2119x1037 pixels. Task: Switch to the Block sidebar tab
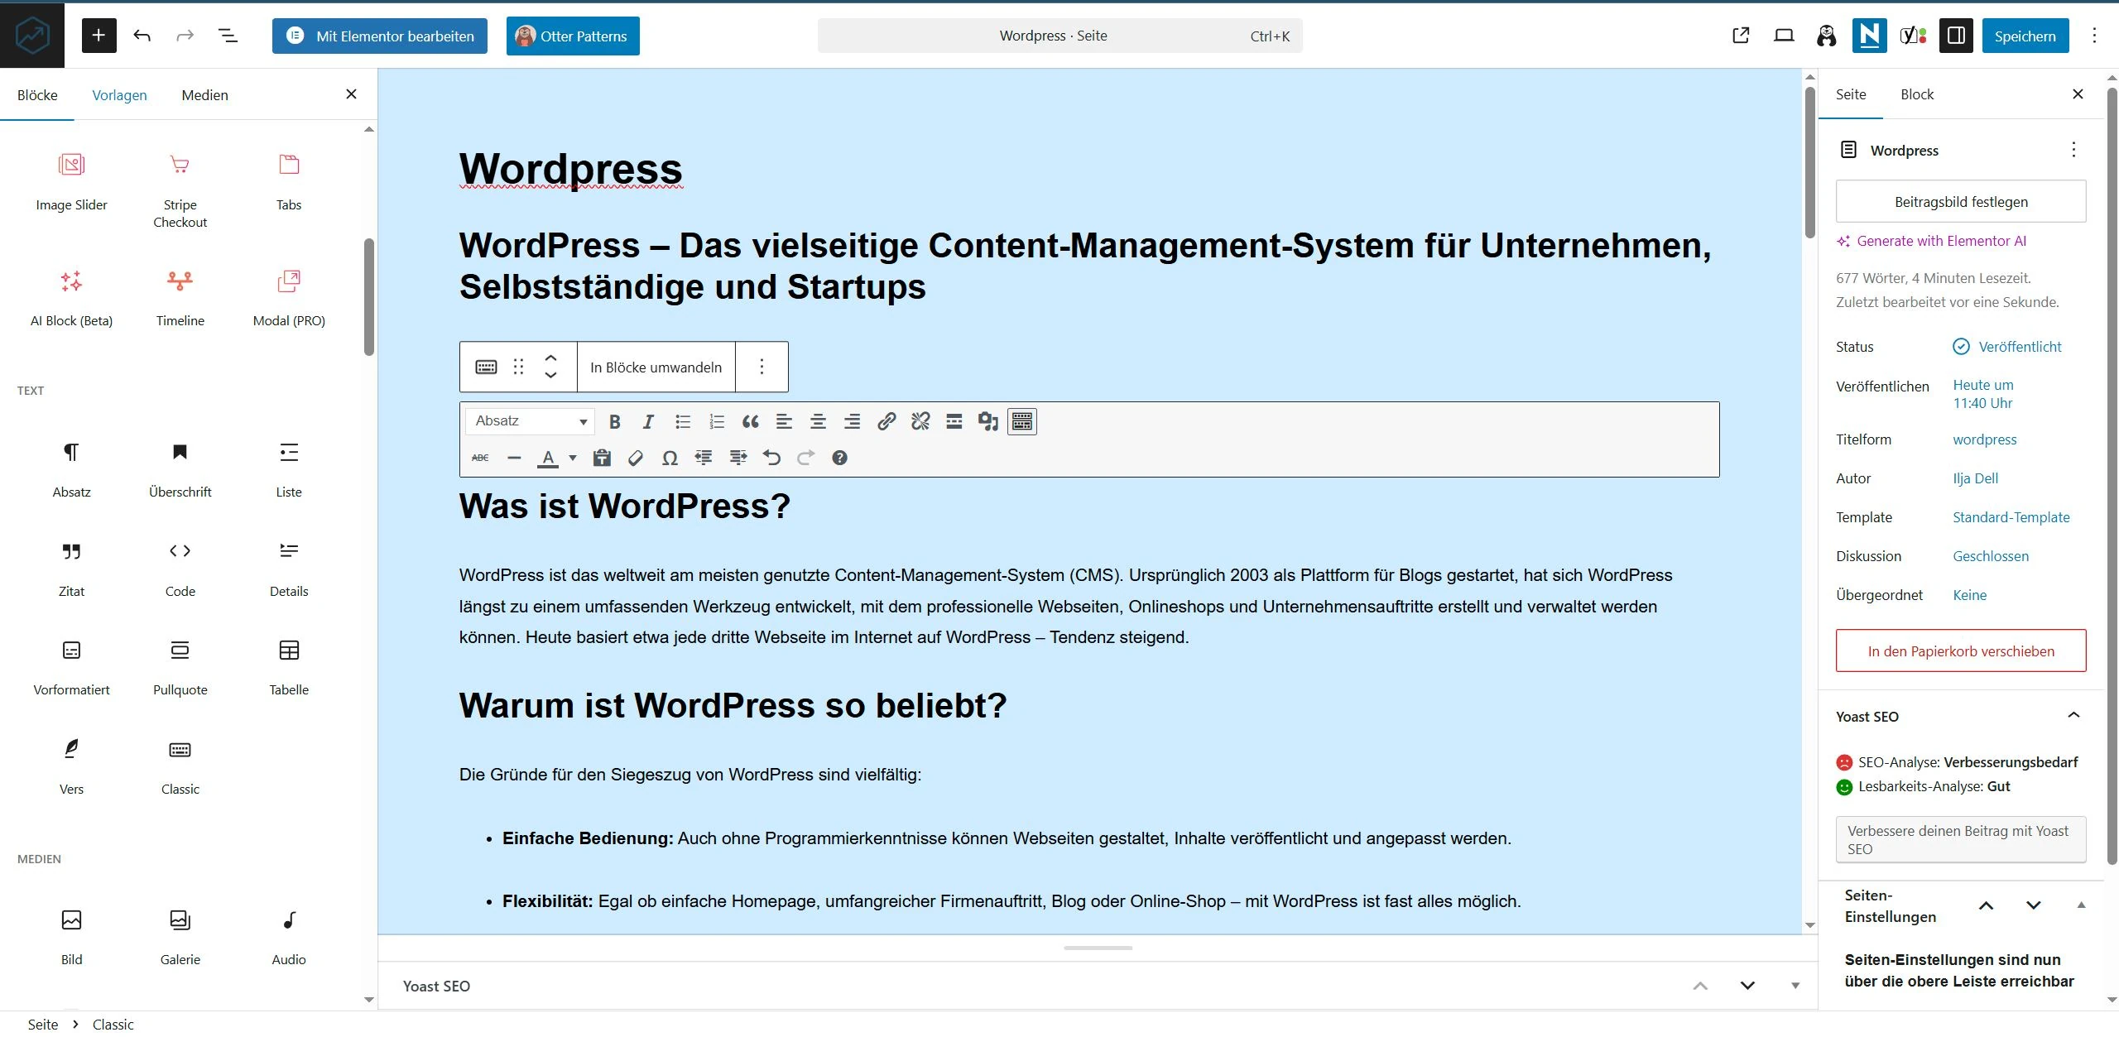(x=1917, y=94)
